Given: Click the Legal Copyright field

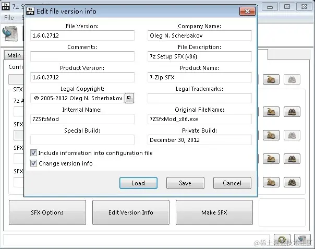Looking at the screenshot, I should pos(77,98).
